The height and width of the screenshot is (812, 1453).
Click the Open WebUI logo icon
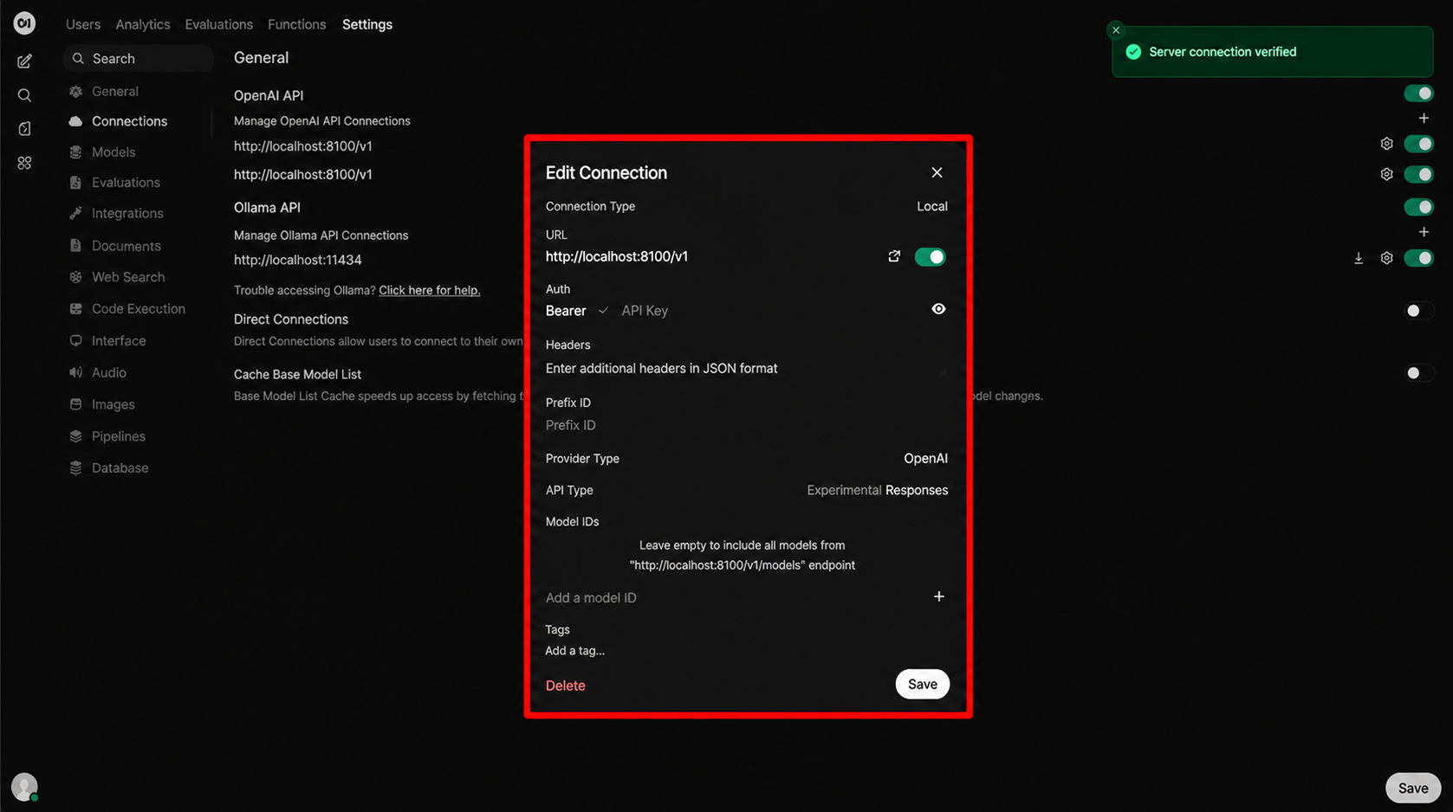coord(24,23)
